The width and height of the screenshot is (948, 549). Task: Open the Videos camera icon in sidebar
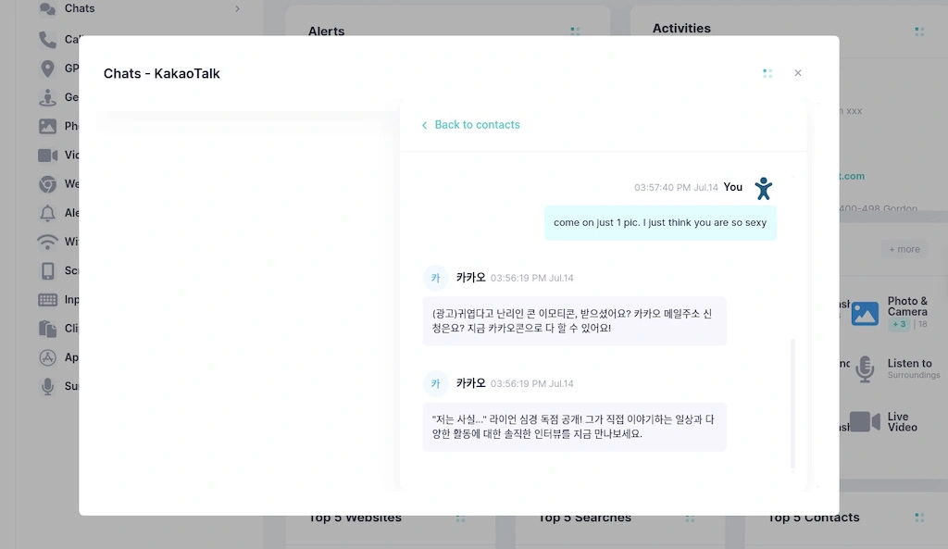click(x=50, y=155)
